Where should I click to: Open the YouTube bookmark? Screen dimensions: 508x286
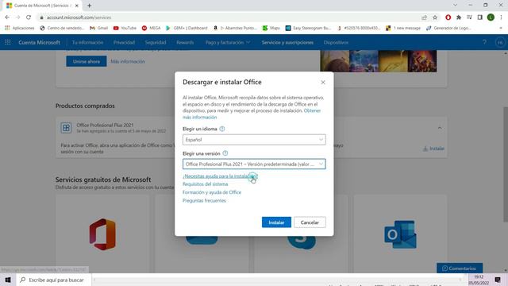click(125, 29)
